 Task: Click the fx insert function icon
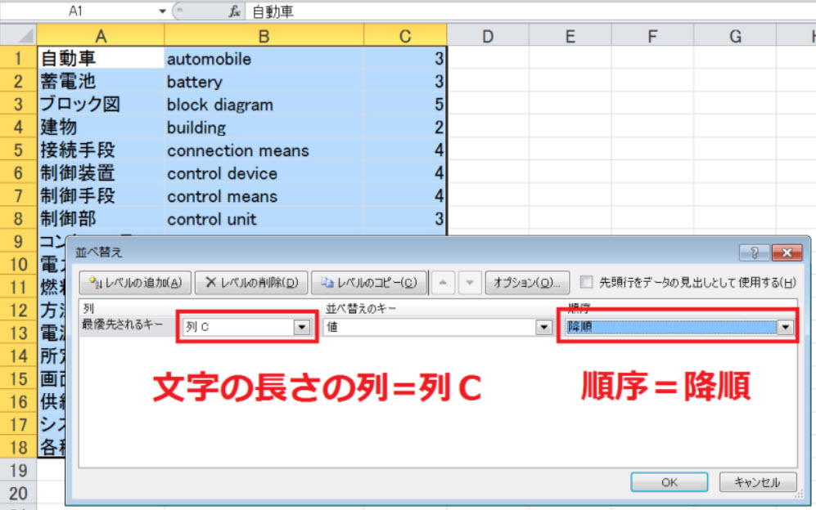pos(234,11)
